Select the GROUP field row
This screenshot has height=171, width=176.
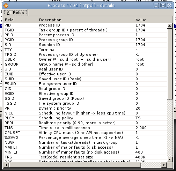85,64
